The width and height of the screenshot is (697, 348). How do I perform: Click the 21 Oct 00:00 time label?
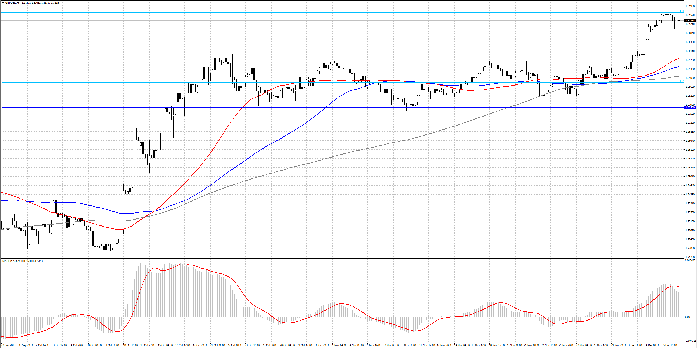(x=218, y=345)
